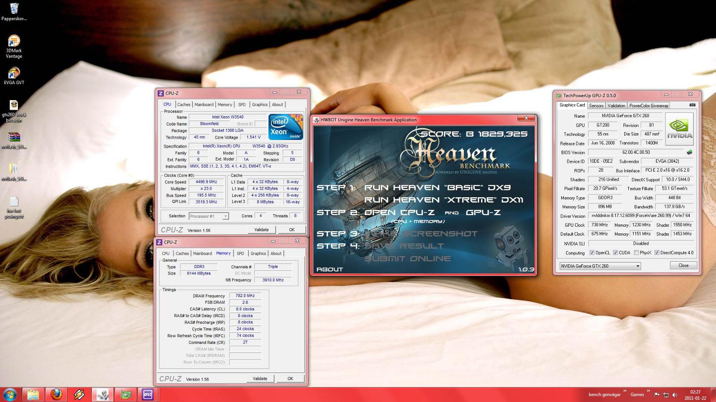The height and width of the screenshot is (402, 716).
Task: Open the PowerColor Giveaway tab
Action: click(x=649, y=106)
